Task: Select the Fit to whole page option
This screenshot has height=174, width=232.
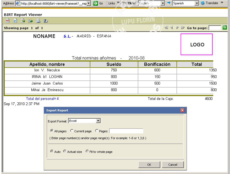Action: click(87, 151)
